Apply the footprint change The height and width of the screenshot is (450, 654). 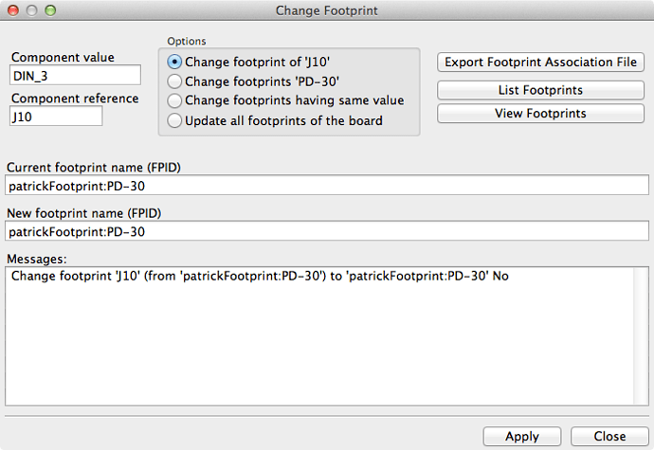[x=522, y=436]
